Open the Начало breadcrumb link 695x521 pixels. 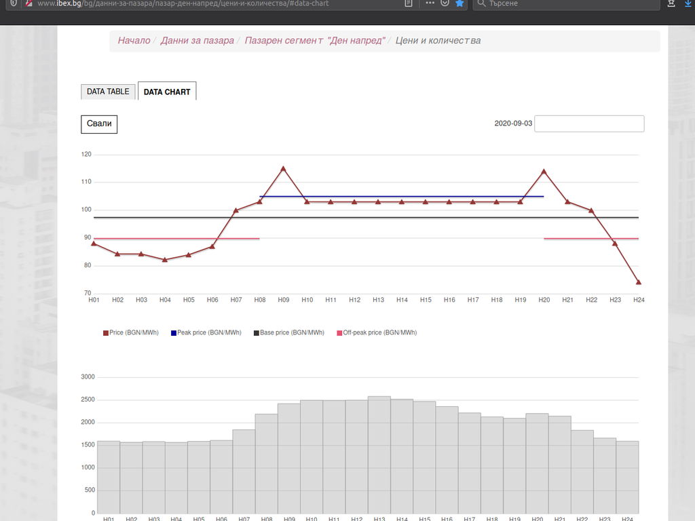tap(134, 41)
